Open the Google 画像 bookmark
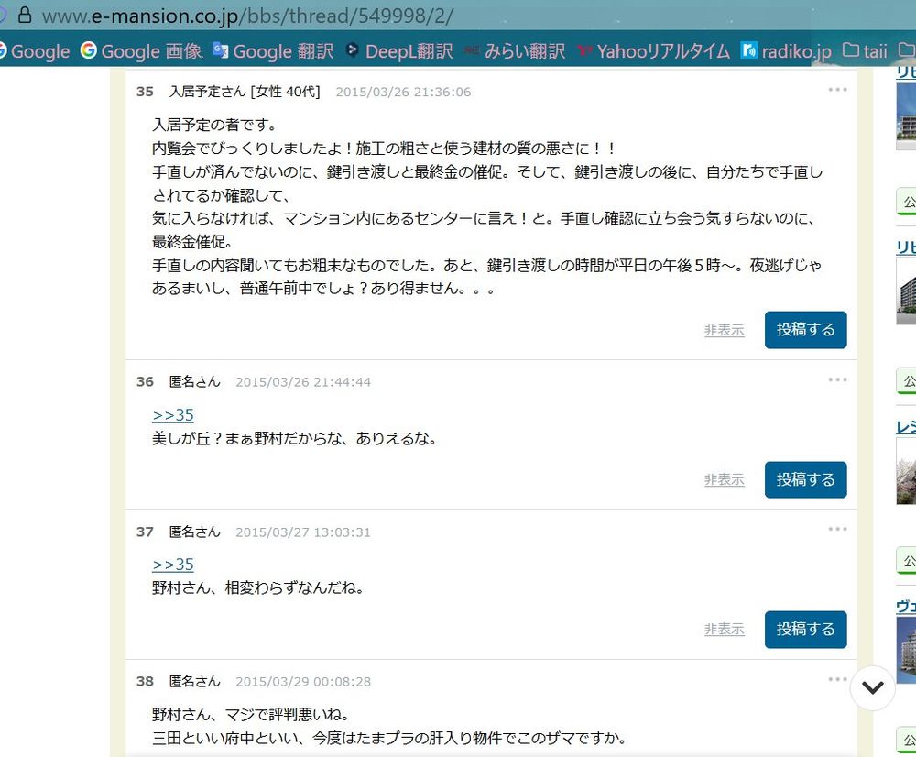 tap(141, 51)
